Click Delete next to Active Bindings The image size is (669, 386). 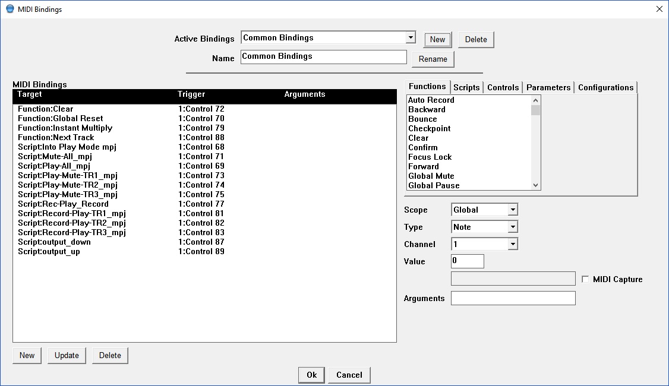coord(476,39)
